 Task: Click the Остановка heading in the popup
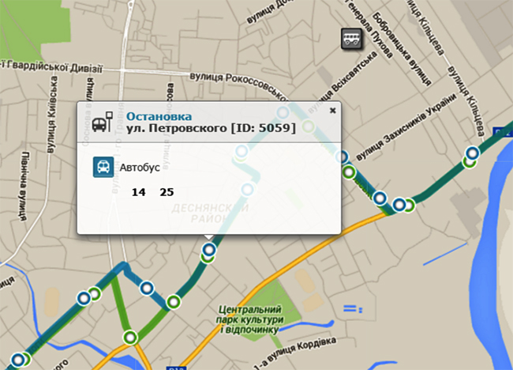[x=159, y=116]
